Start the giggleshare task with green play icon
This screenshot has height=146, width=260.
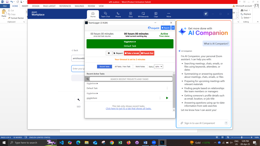167,98
